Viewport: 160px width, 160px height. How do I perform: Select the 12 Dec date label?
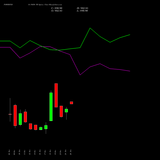30,152
